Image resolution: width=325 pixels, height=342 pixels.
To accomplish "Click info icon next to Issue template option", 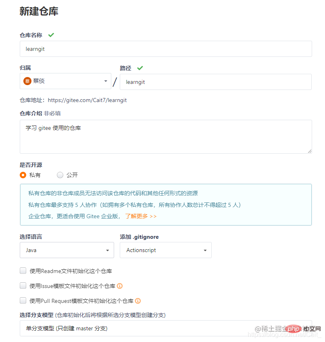I will (120, 286).
